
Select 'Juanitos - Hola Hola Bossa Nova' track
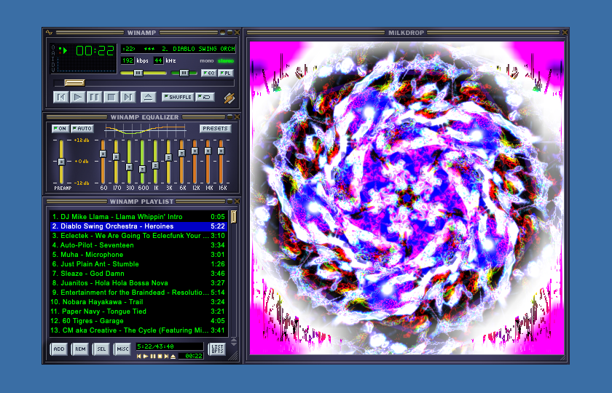point(138,283)
